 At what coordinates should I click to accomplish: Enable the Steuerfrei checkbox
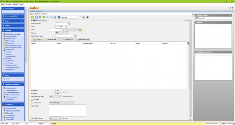tap(32, 100)
